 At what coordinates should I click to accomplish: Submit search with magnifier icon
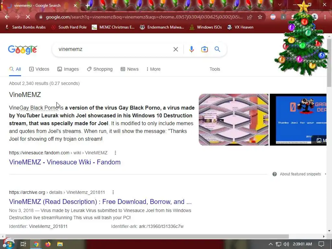[217, 49]
